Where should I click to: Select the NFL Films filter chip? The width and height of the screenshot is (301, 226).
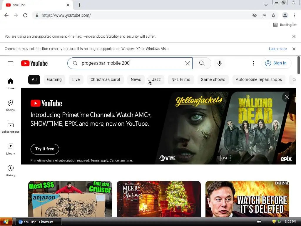click(x=181, y=79)
